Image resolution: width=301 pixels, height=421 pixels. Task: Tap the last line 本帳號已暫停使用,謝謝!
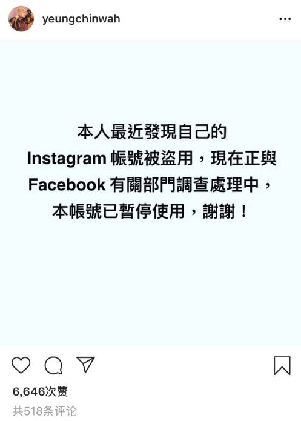[150, 211]
